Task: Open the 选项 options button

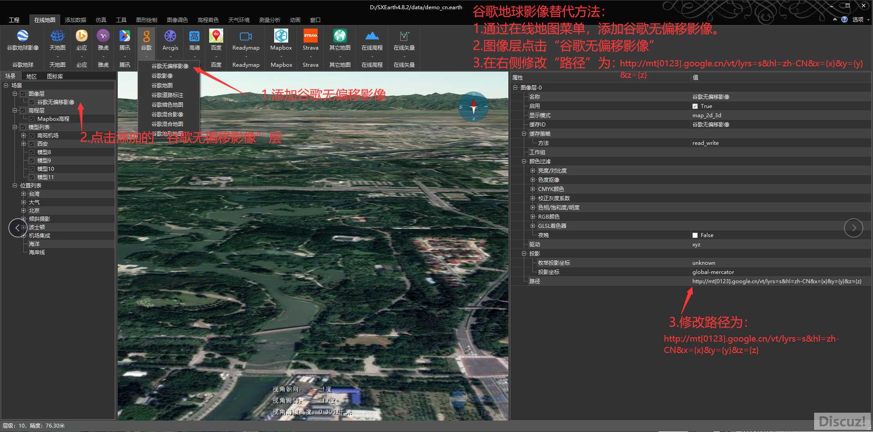Action: (858, 19)
